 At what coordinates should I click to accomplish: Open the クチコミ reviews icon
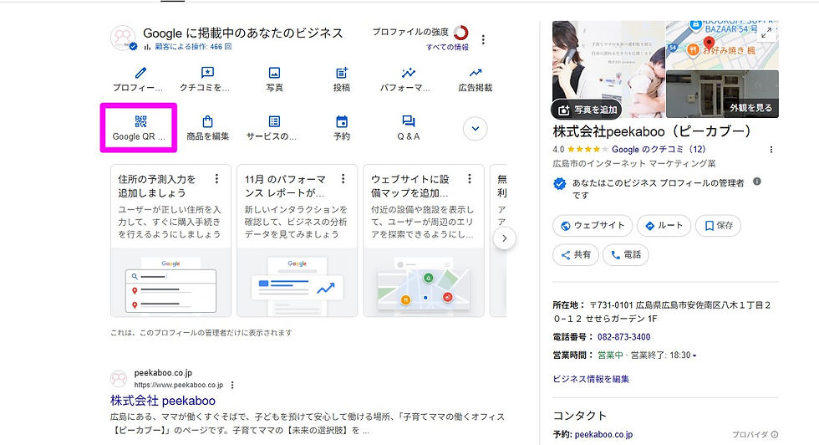point(207,73)
